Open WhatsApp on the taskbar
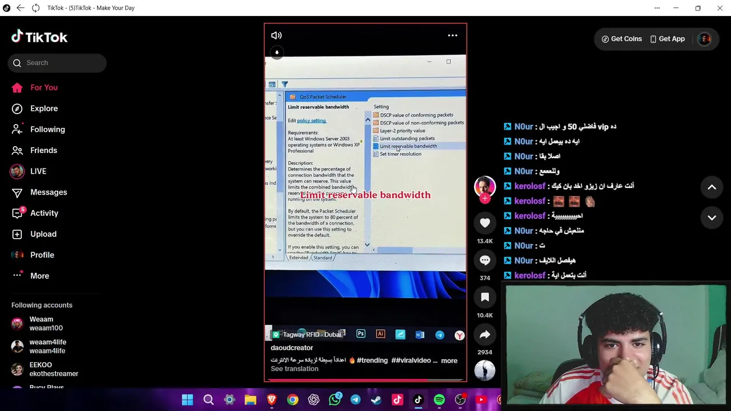 [335, 400]
